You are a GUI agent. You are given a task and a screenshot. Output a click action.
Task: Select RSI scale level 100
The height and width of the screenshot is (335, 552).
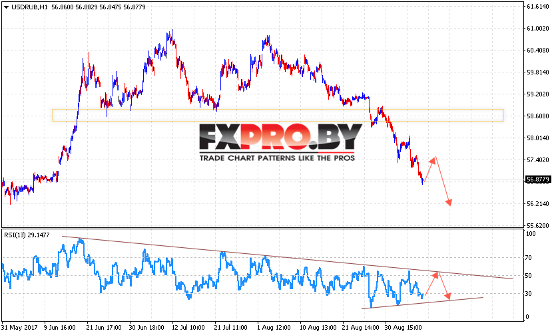pos(530,234)
